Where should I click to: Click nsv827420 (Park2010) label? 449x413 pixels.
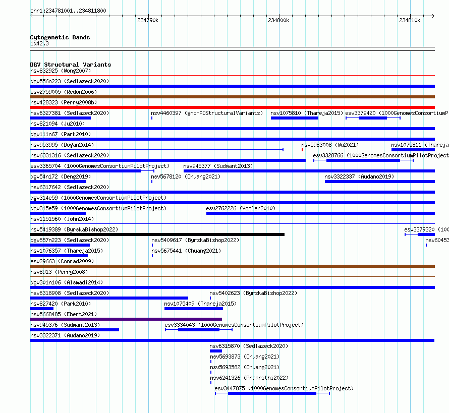61,304
